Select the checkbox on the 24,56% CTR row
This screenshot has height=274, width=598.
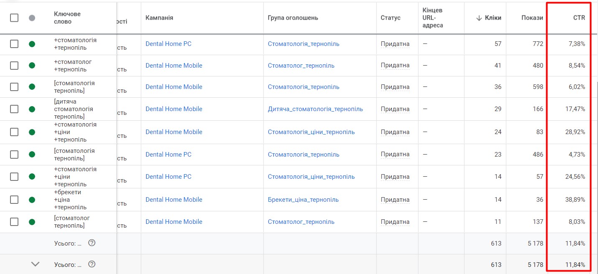(14, 177)
